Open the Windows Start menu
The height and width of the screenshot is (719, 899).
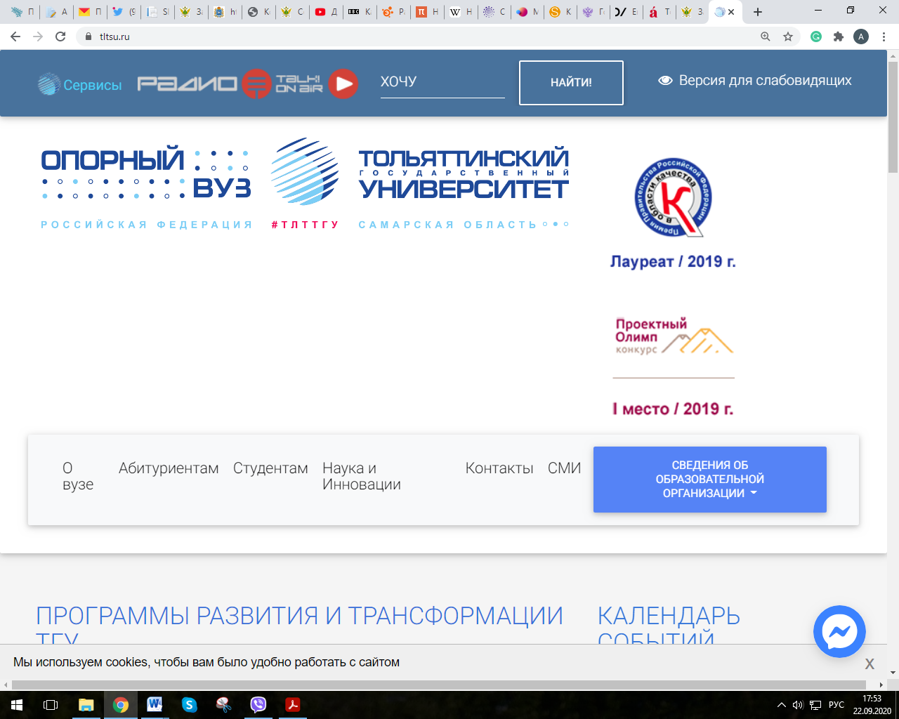coord(17,704)
